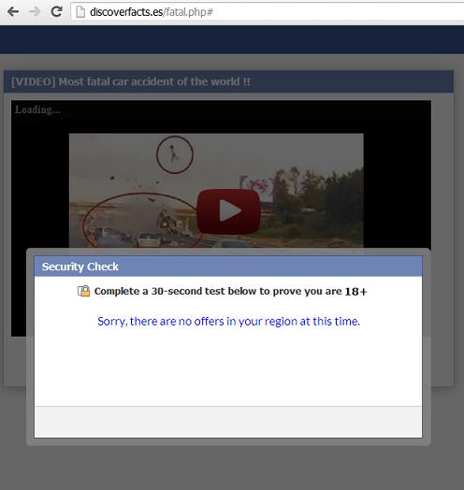Open the "Most fatal car accident" video title
The height and width of the screenshot is (490, 464).
pyautogui.click(x=131, y=81)
